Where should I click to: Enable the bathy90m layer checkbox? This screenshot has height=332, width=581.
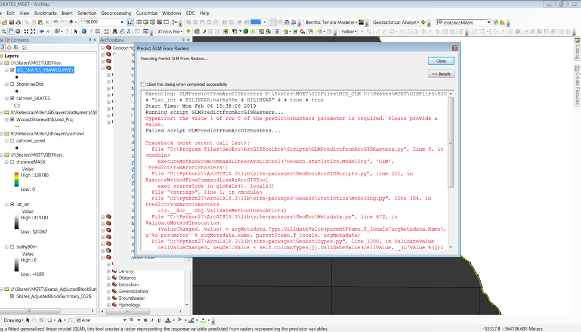pos(12,247)
